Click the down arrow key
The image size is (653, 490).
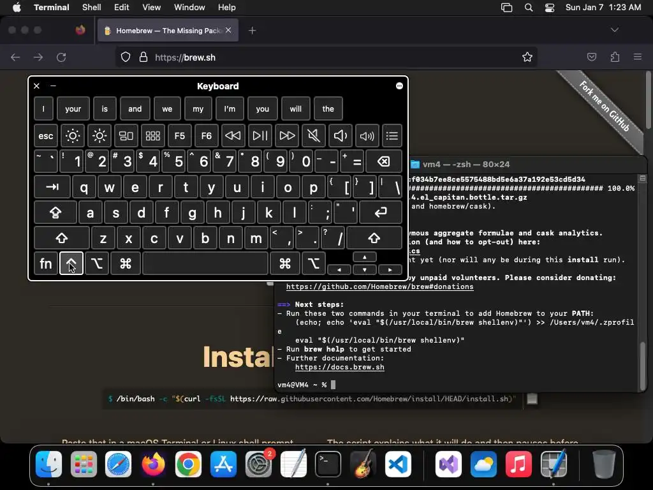pos(364,270)
